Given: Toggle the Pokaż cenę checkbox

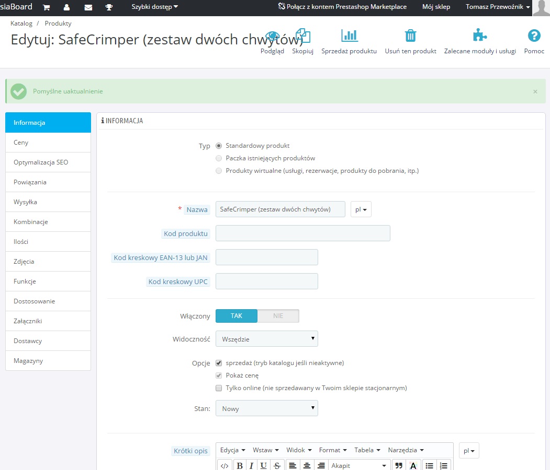Looking at the screenshot, I should point(219,375).
